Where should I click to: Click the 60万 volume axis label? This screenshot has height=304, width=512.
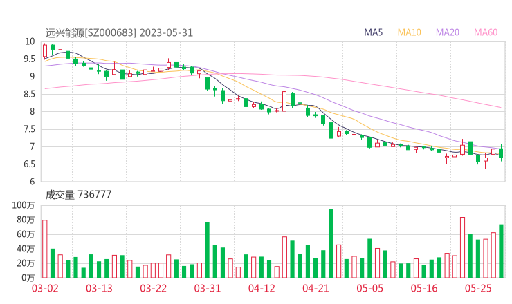click(x=26, y=234)
